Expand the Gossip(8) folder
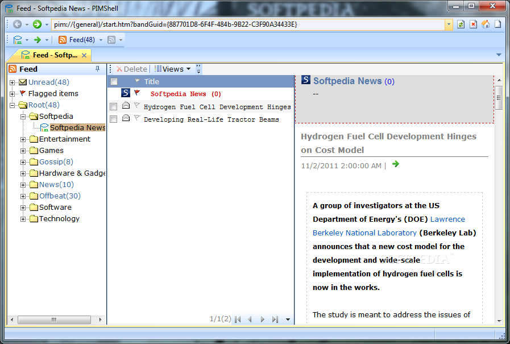 (23, 162)
